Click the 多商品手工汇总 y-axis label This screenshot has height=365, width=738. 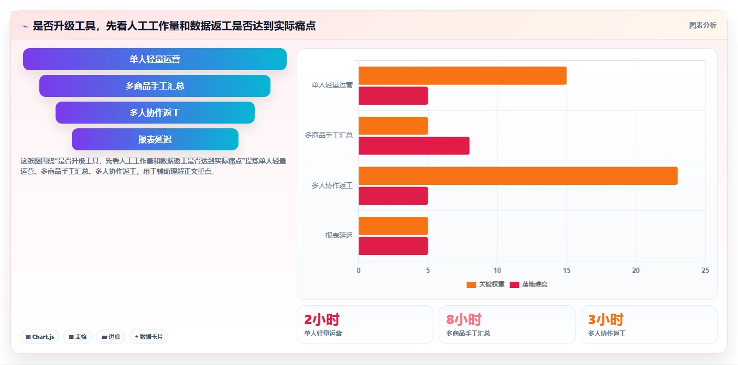(329, 135)
